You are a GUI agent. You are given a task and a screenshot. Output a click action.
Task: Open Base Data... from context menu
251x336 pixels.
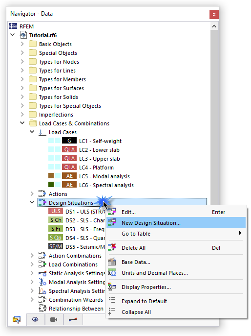[176, 262]
